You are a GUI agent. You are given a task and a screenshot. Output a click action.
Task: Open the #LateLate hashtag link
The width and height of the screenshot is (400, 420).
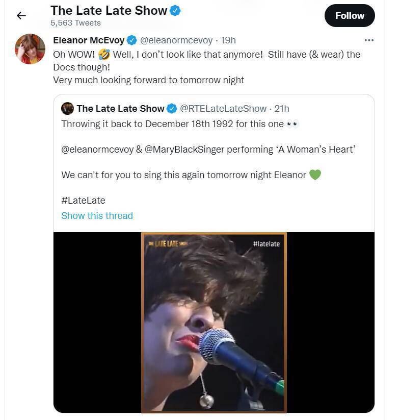coord(83,201)
